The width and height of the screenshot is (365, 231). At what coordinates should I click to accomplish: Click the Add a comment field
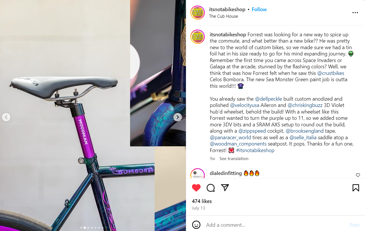pos(275,225)
